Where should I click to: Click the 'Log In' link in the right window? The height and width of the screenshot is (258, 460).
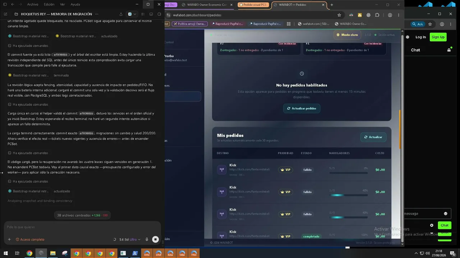pos(420,37)
